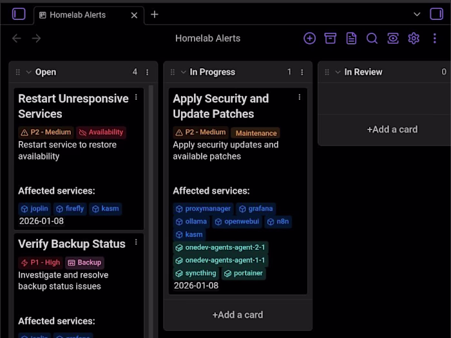Grab the In Progress column drag handle

pos(173,72)
